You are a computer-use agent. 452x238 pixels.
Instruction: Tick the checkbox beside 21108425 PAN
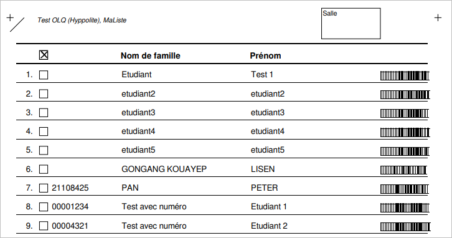44,188
